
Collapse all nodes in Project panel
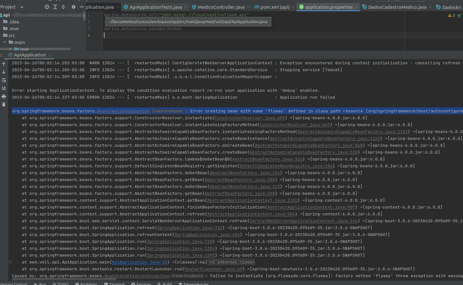coord(63,7)
